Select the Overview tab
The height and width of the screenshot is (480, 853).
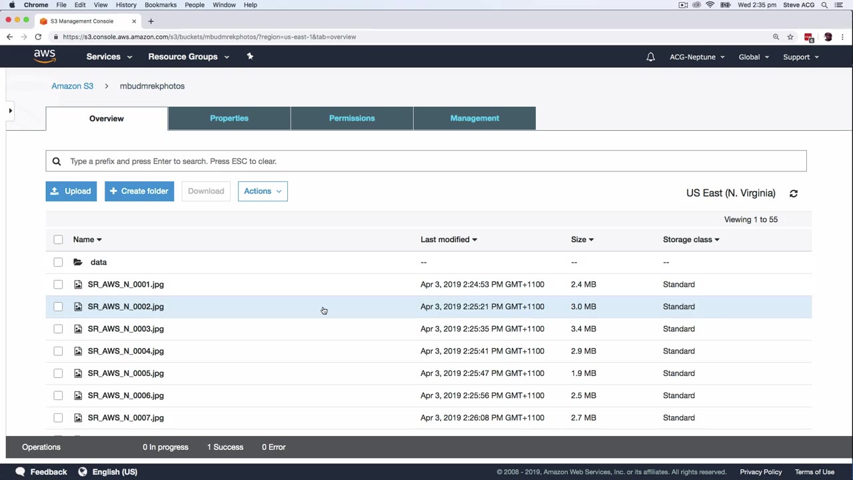tap(107, 119)
